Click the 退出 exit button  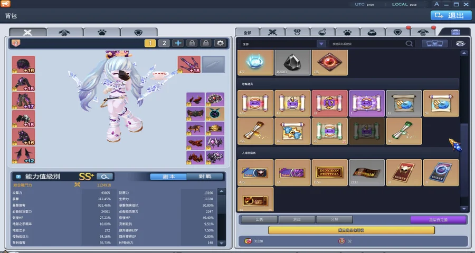[x=451, y=15]
